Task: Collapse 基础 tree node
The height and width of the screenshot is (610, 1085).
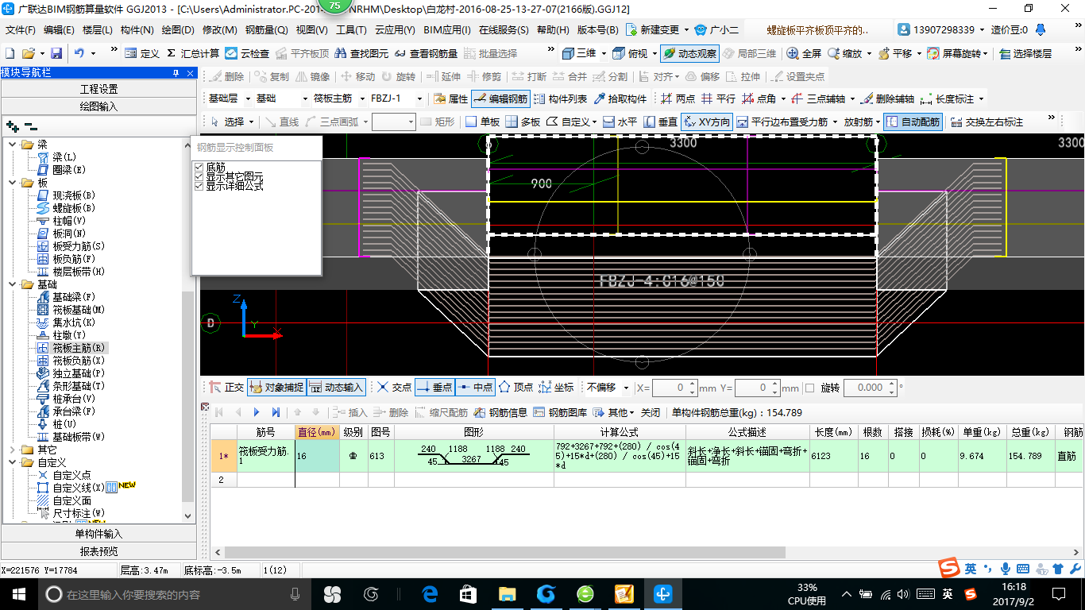Action: pyautogui.click(x=13, y=284)
